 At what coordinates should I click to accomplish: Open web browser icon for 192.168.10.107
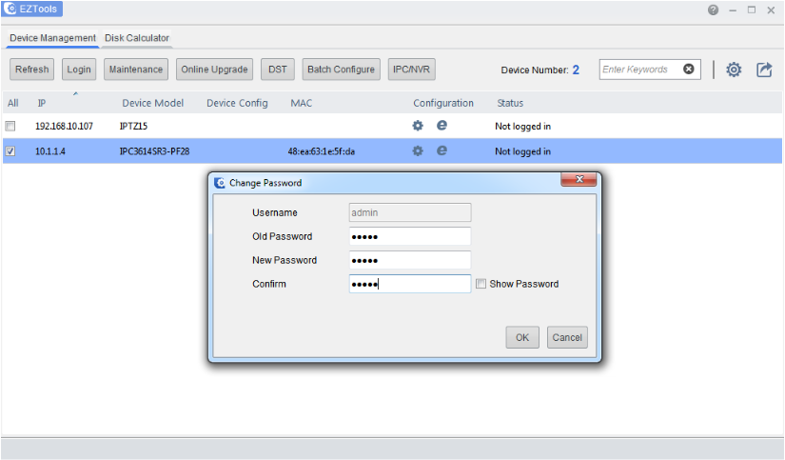(442, 126)
